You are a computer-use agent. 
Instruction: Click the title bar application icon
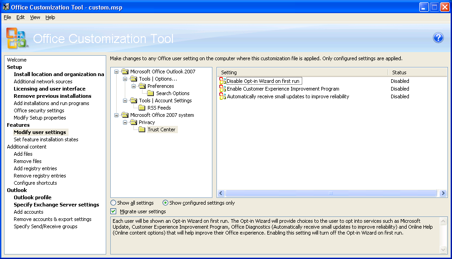pyautogui.click(x=6, y=7)
